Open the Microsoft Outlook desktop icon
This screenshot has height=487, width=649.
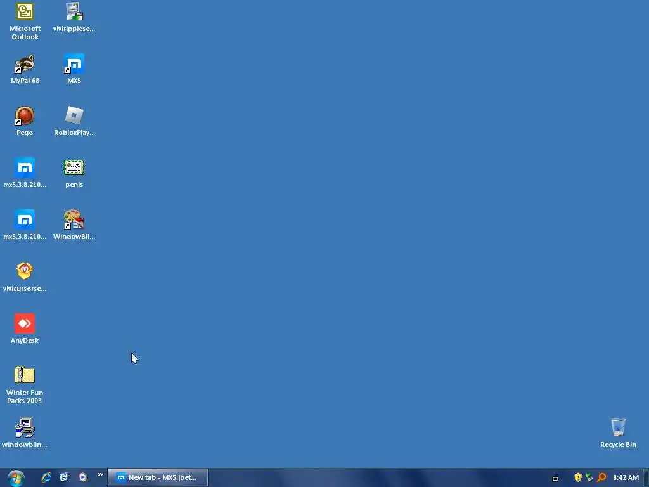coord(25,21)
